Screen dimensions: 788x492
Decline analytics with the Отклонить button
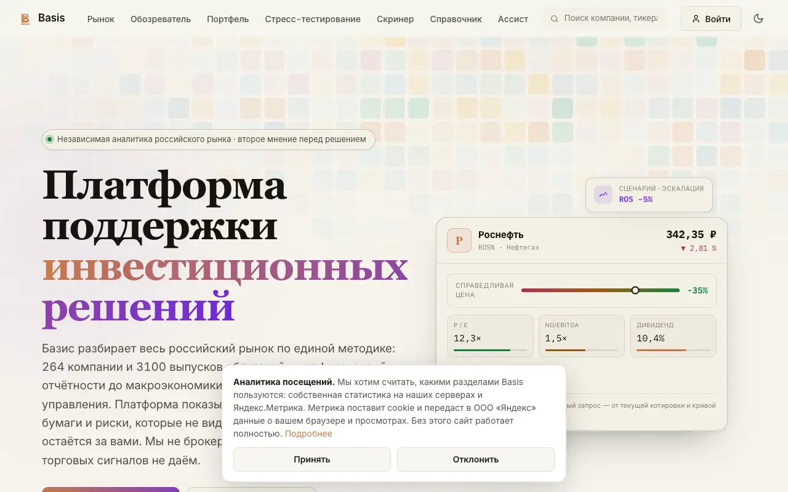[476, 459]
